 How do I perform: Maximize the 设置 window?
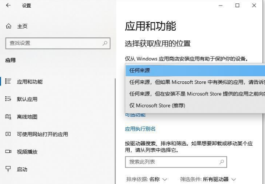click(x=237, y=6)
